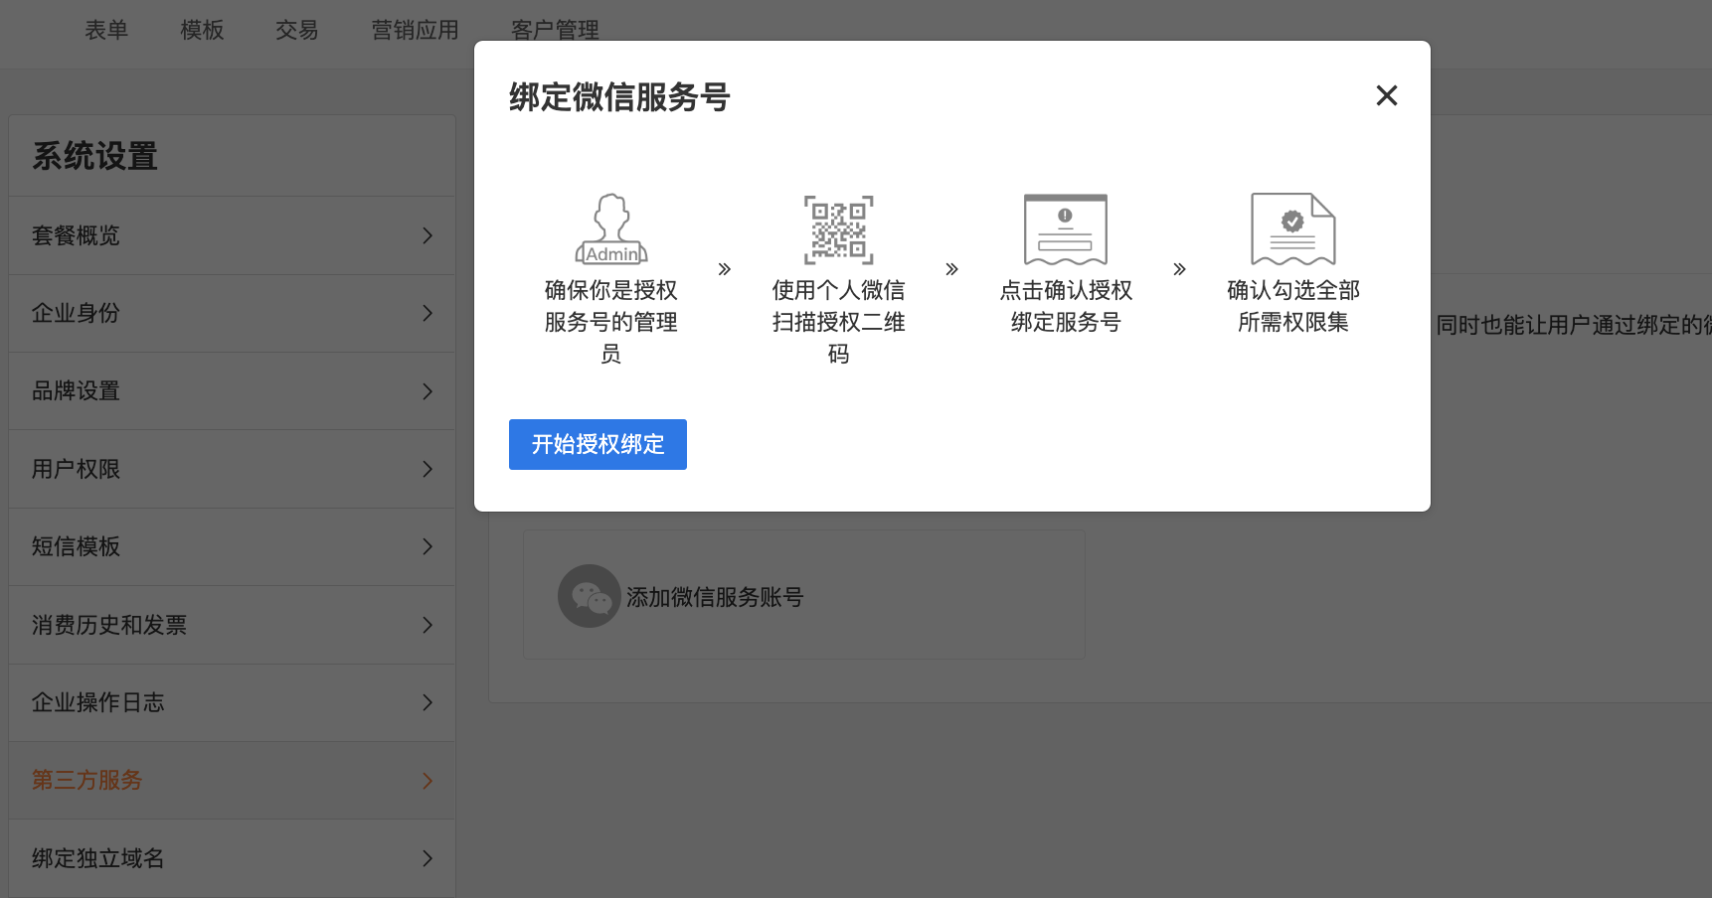Viewport: 1712px width, 898px height.
Task: Click text 使用个人微信扫描授权二维码
Action: 839,322
